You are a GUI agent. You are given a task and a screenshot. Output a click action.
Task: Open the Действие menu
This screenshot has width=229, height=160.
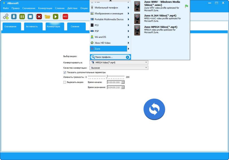[72, 8]
